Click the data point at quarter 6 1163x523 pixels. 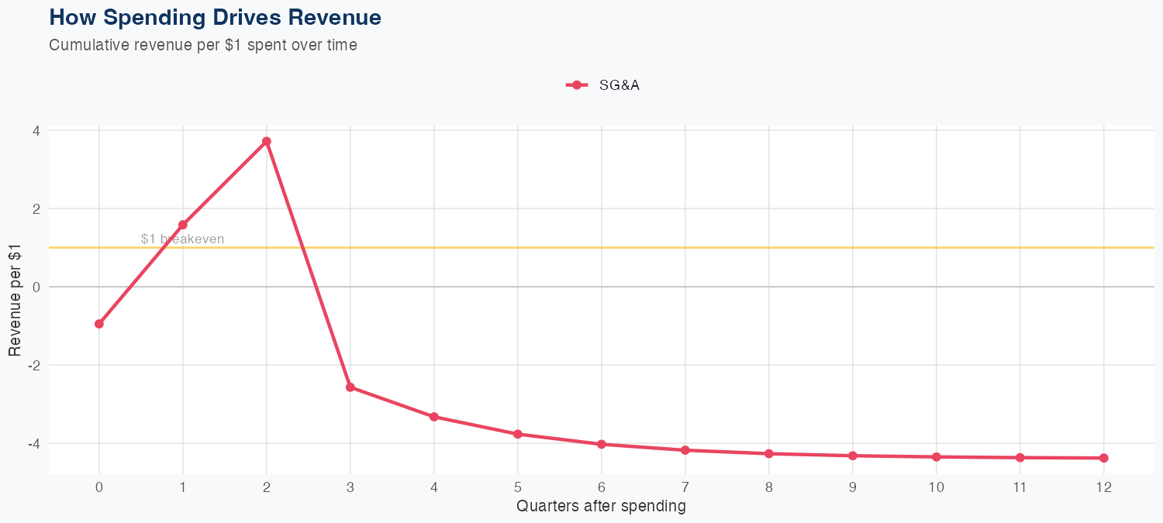coord(602,444)
